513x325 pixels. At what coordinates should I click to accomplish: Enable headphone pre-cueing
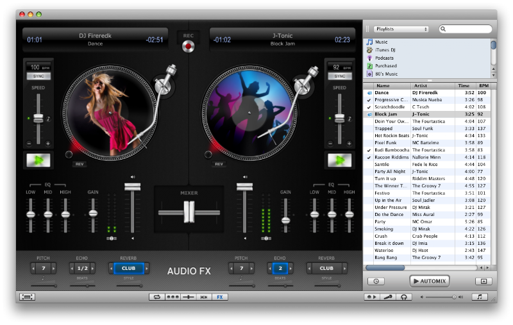(404, 297)
